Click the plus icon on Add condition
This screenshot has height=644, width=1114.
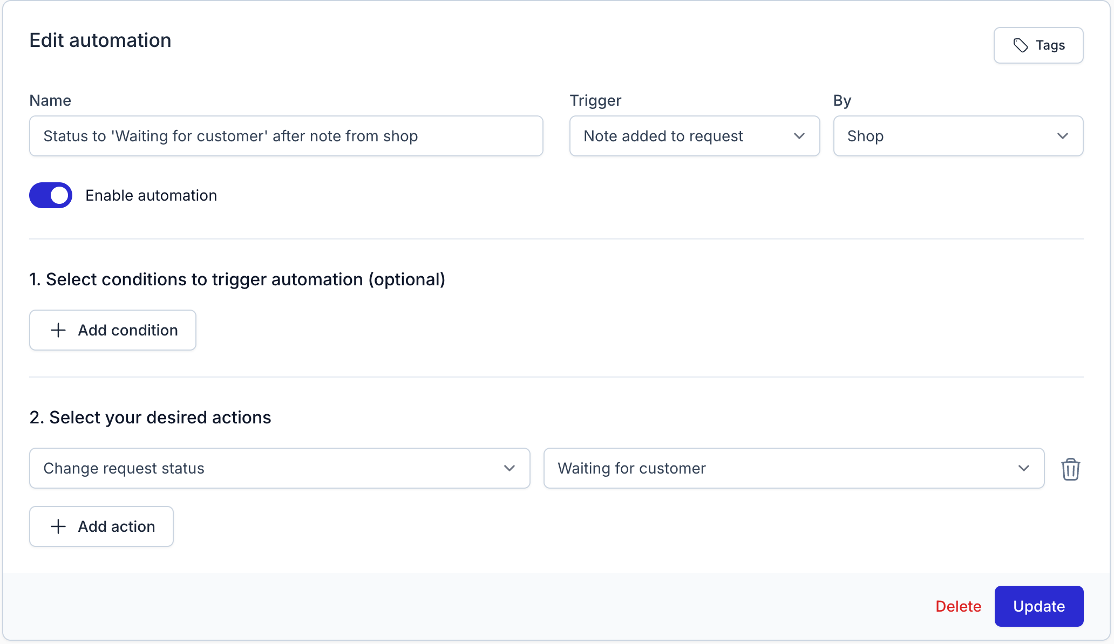(58, 330)
